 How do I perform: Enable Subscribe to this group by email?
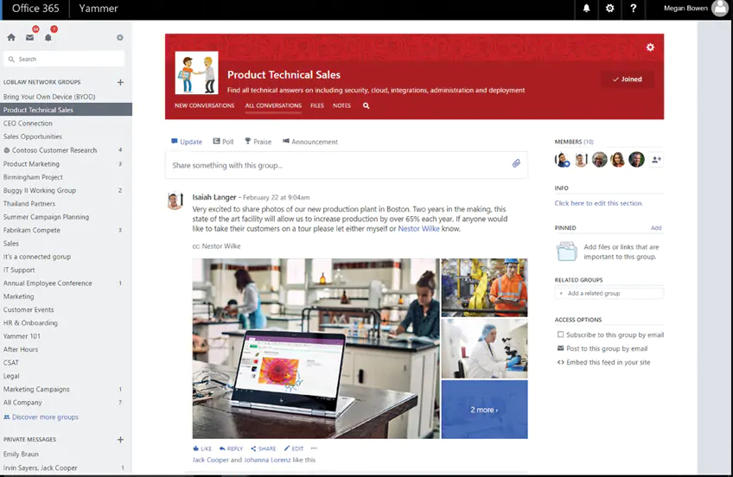click(560, 334)
